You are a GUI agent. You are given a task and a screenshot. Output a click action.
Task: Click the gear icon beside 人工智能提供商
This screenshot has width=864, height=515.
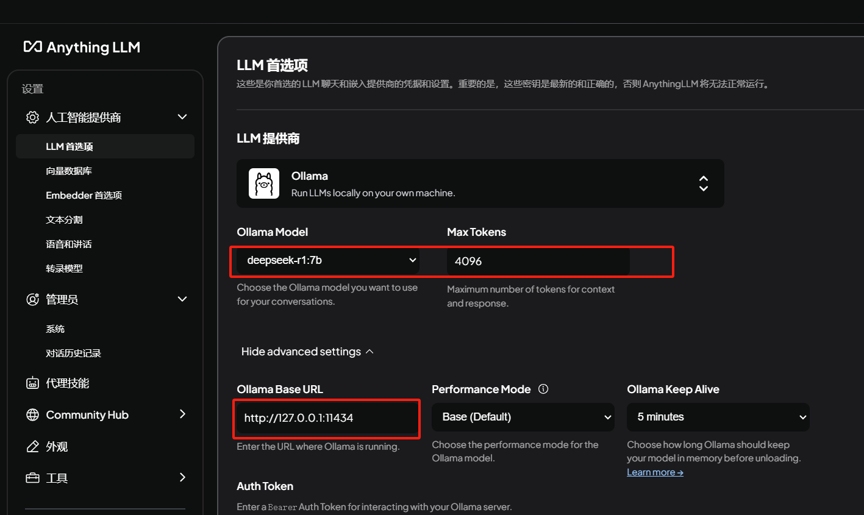tap(32, 117)
